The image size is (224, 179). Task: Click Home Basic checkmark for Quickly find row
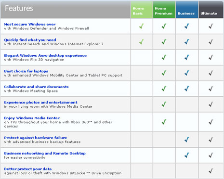point(142,42)
